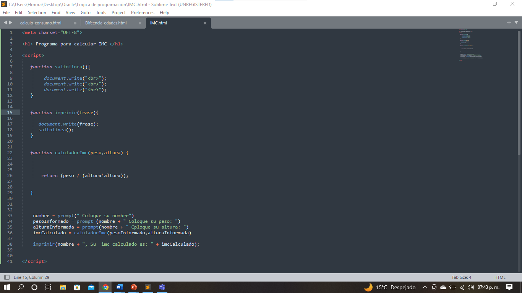Click line number 41 in gutter

tap(10, 261)
